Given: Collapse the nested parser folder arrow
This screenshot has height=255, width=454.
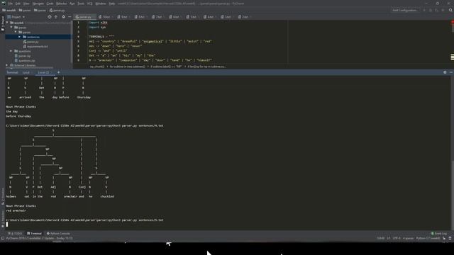Looking at the screenshot, I should [16, 32].
